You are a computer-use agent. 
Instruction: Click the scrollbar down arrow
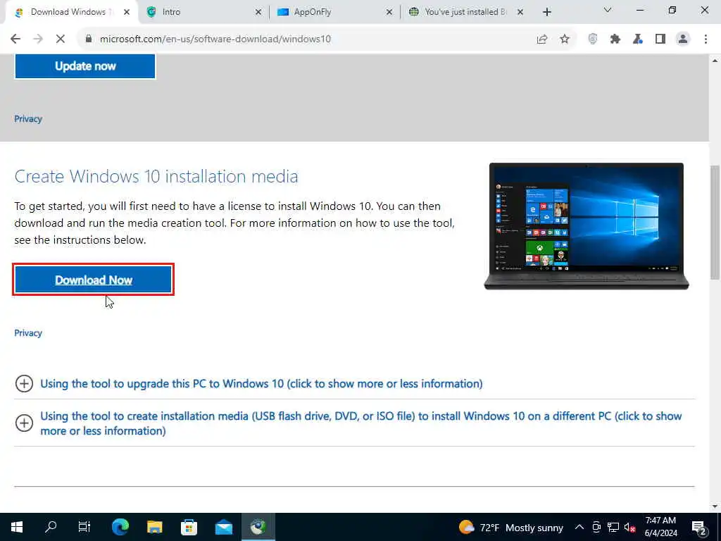[715, 506]
